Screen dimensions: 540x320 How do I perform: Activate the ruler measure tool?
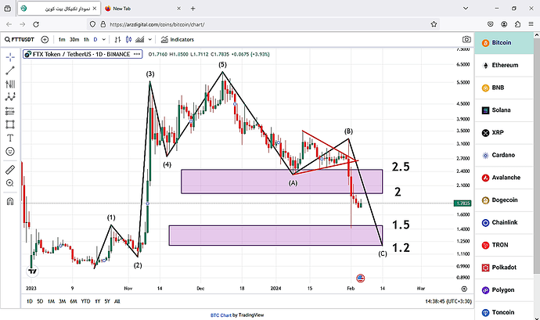10,170
